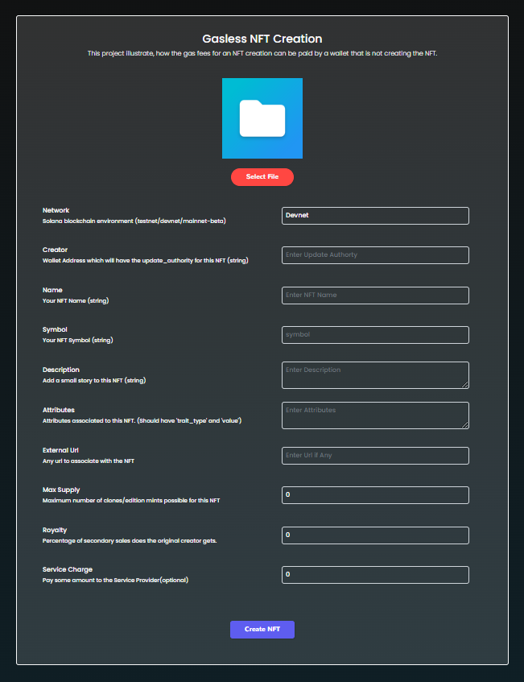Click the Gasless NFT Creation heading
The image size is (524, 682).
pyautogui.click(x=262, y=39)
